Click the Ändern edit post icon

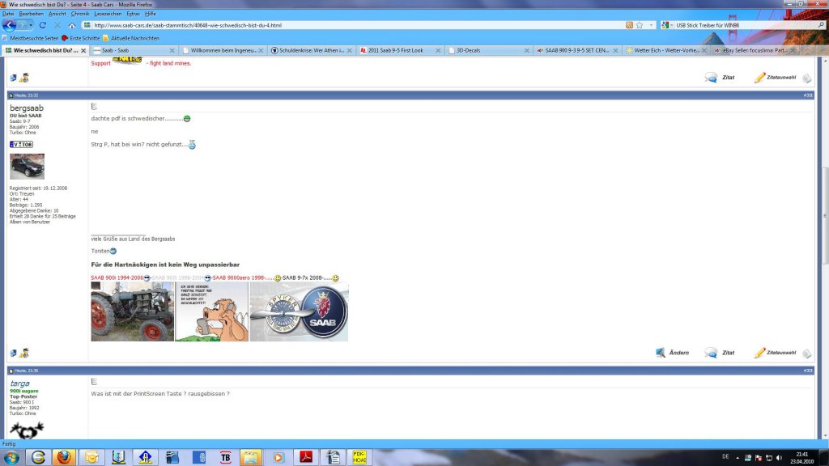click(x=673, y=353)
